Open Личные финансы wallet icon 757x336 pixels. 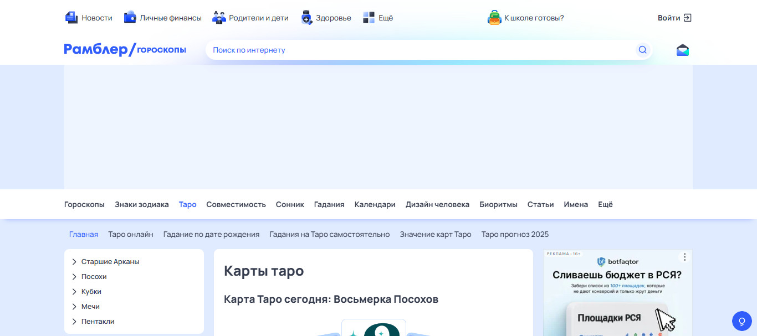[x=130, y=18]
